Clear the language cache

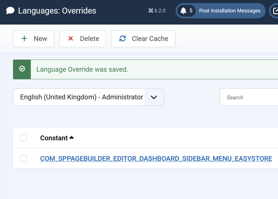click(143, 39)
